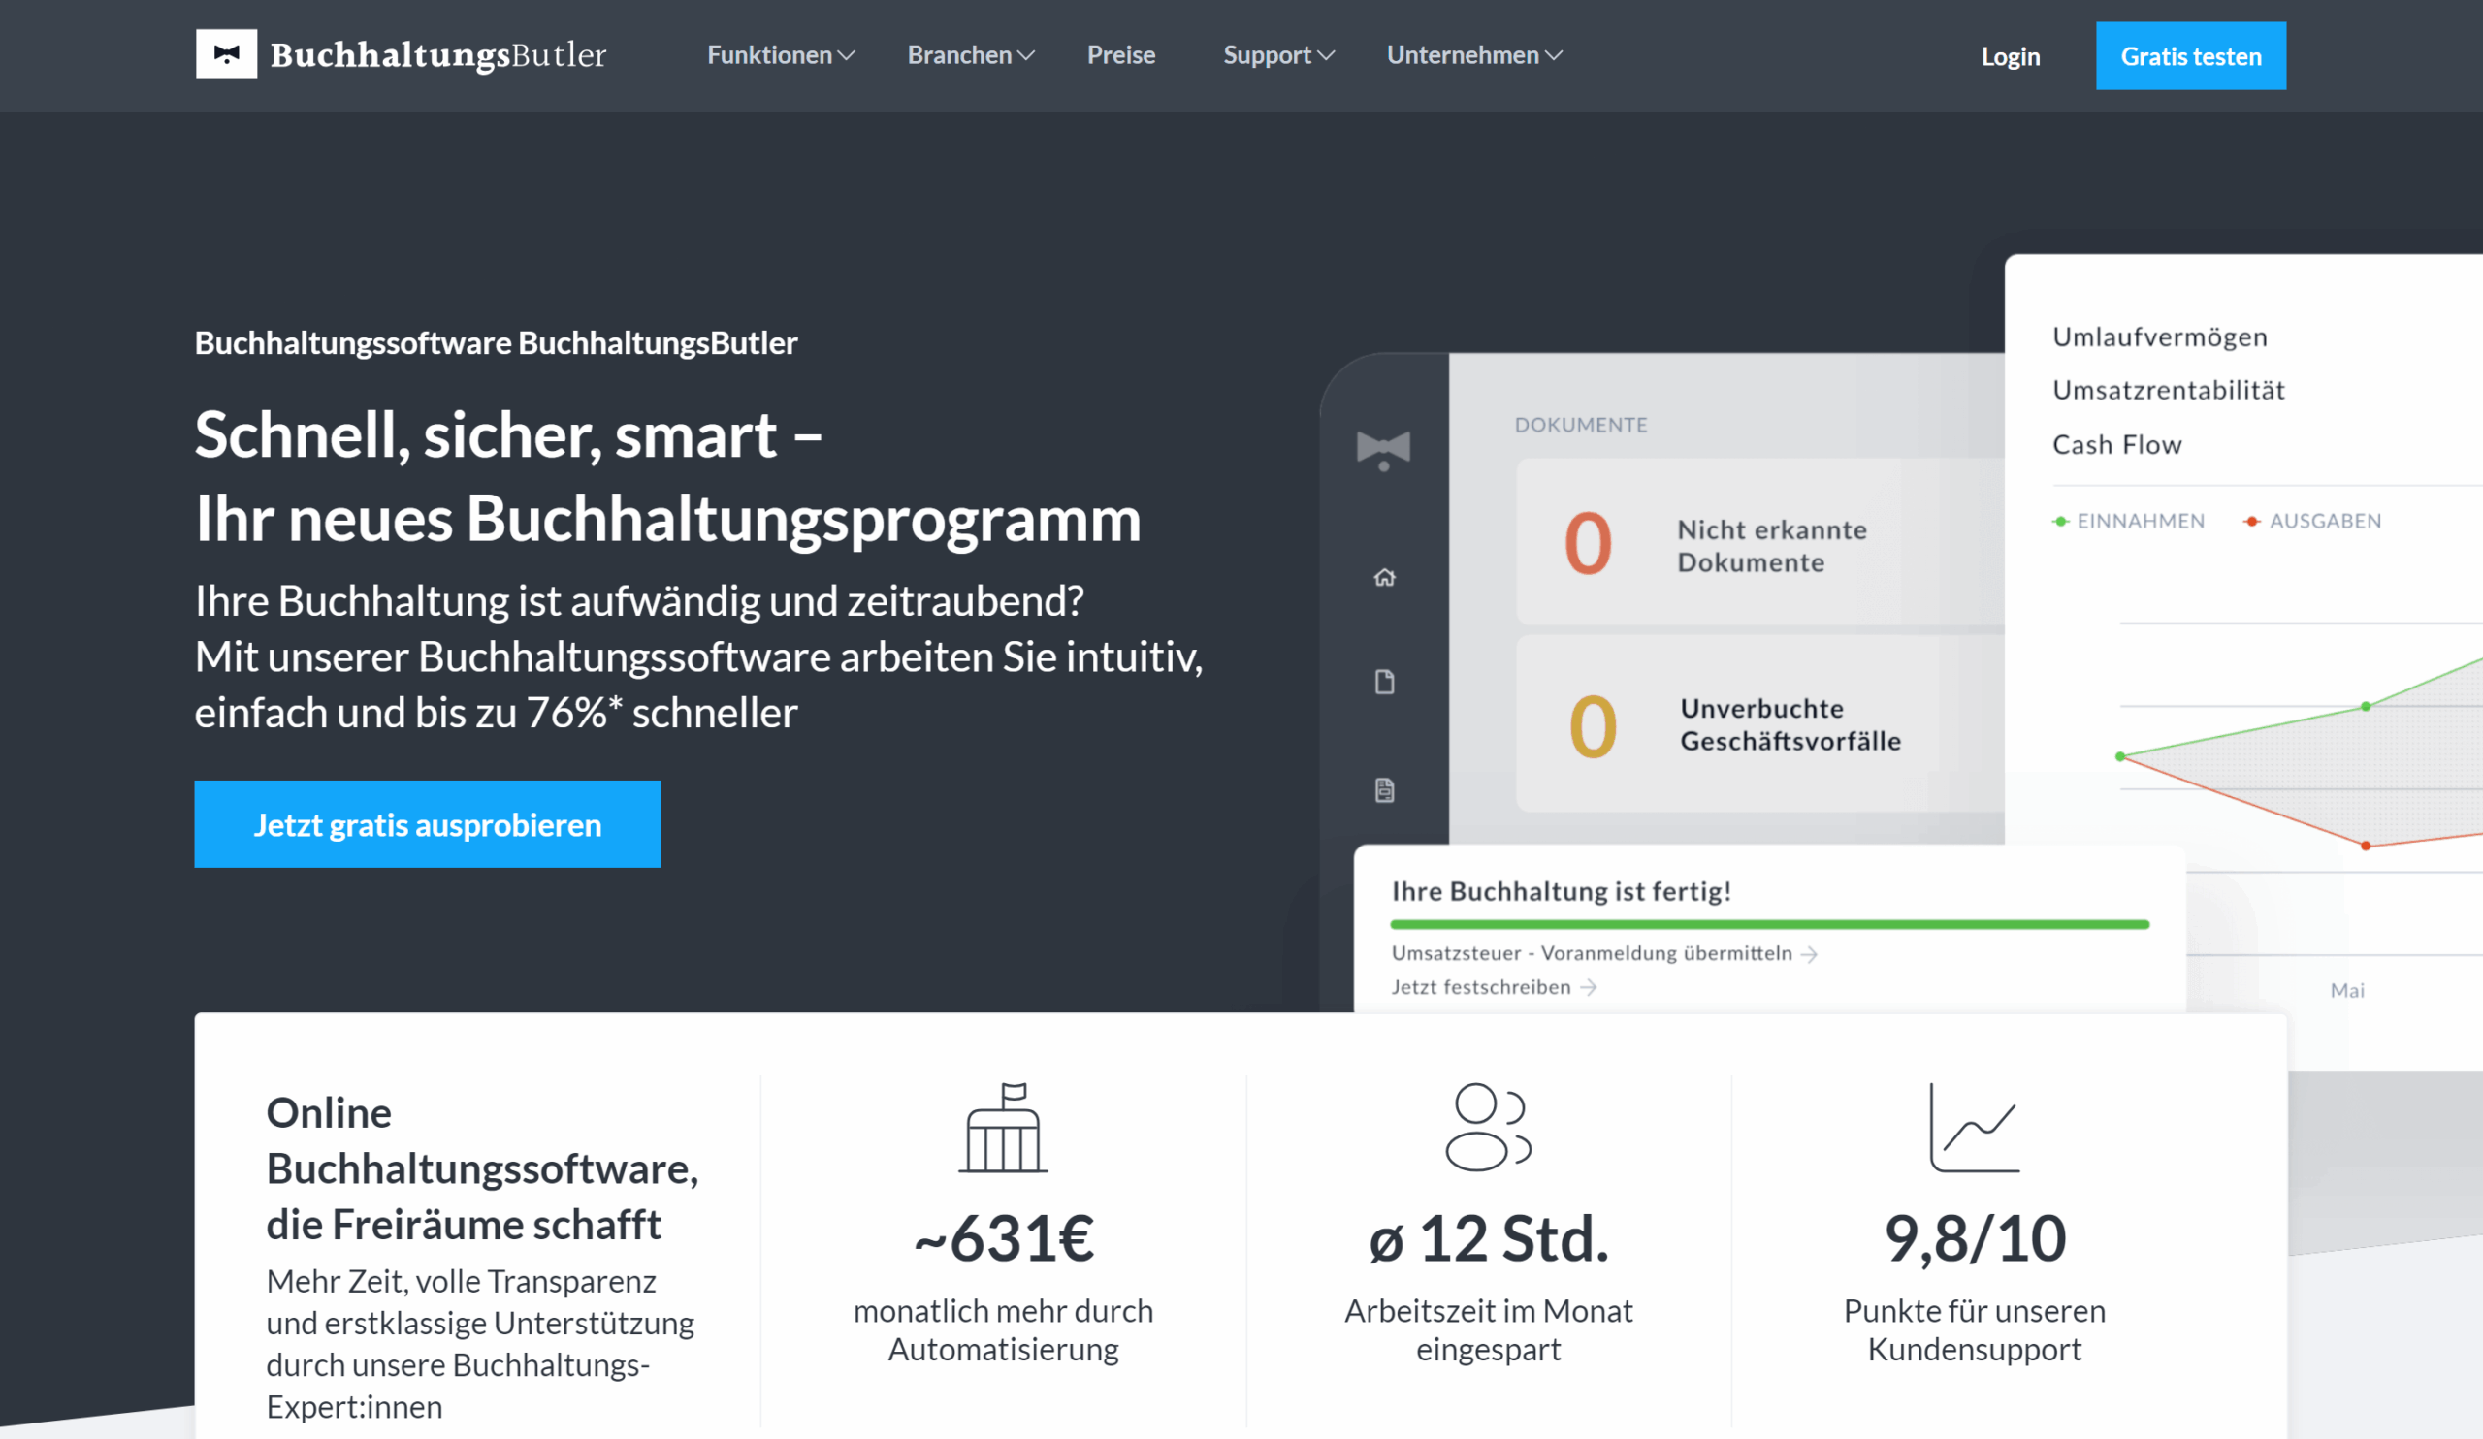Click Jetzt gratis ausprobieren button
Viewport: 2483px width, 1439px height.
click(428, 824)
